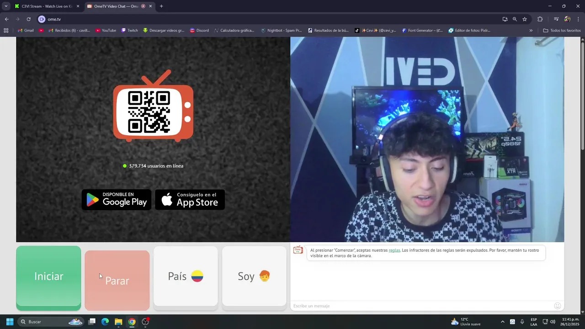Show hidden system tray icons

click(503, 322)
